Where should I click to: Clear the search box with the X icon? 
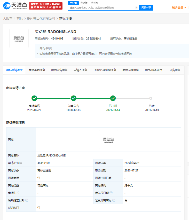tap(136, 8)
